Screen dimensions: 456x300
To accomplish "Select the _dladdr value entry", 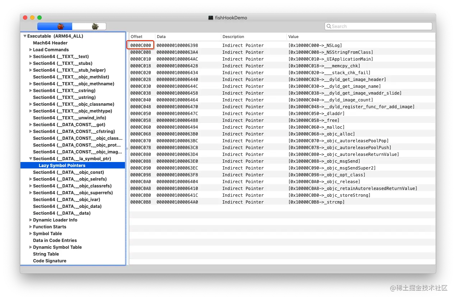I will click(316, 114).
